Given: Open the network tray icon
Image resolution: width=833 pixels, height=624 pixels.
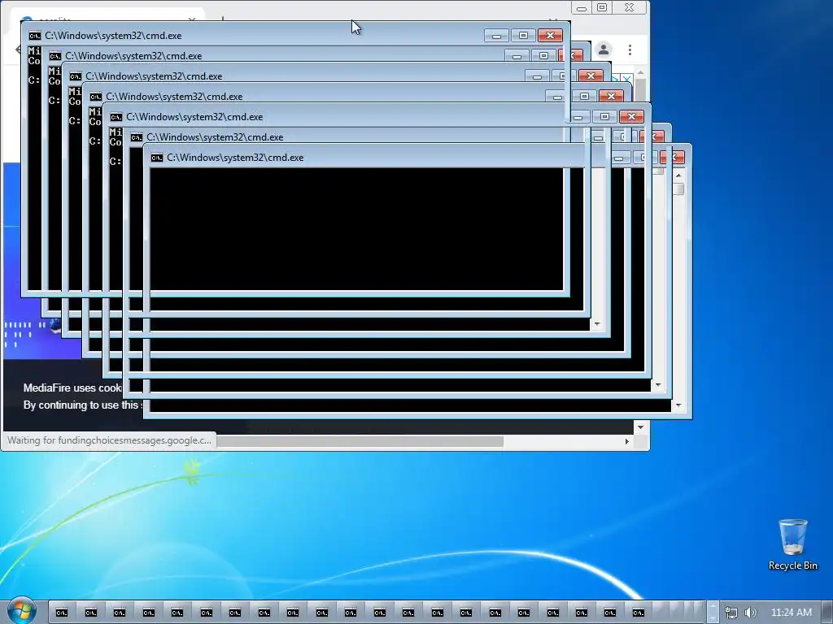Looking at the screenshot, I should pyautogui.click(x=731, y=613).
